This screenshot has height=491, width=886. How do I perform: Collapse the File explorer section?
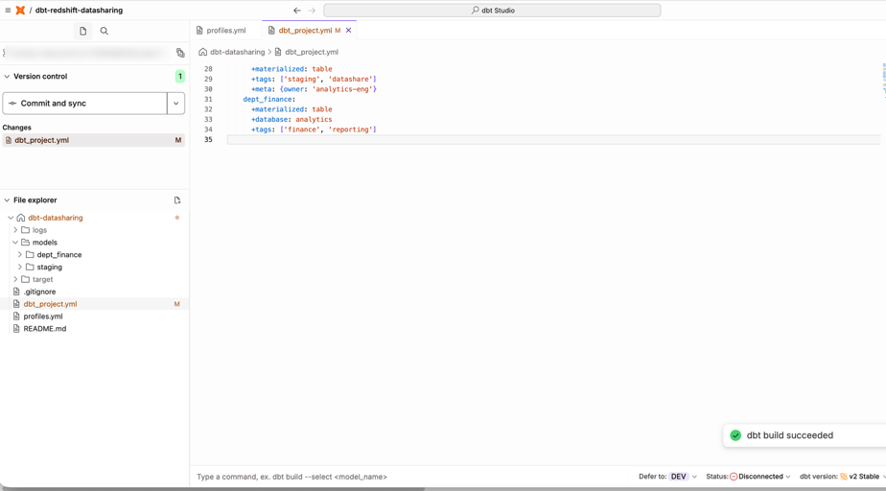(x=8, y=200)
